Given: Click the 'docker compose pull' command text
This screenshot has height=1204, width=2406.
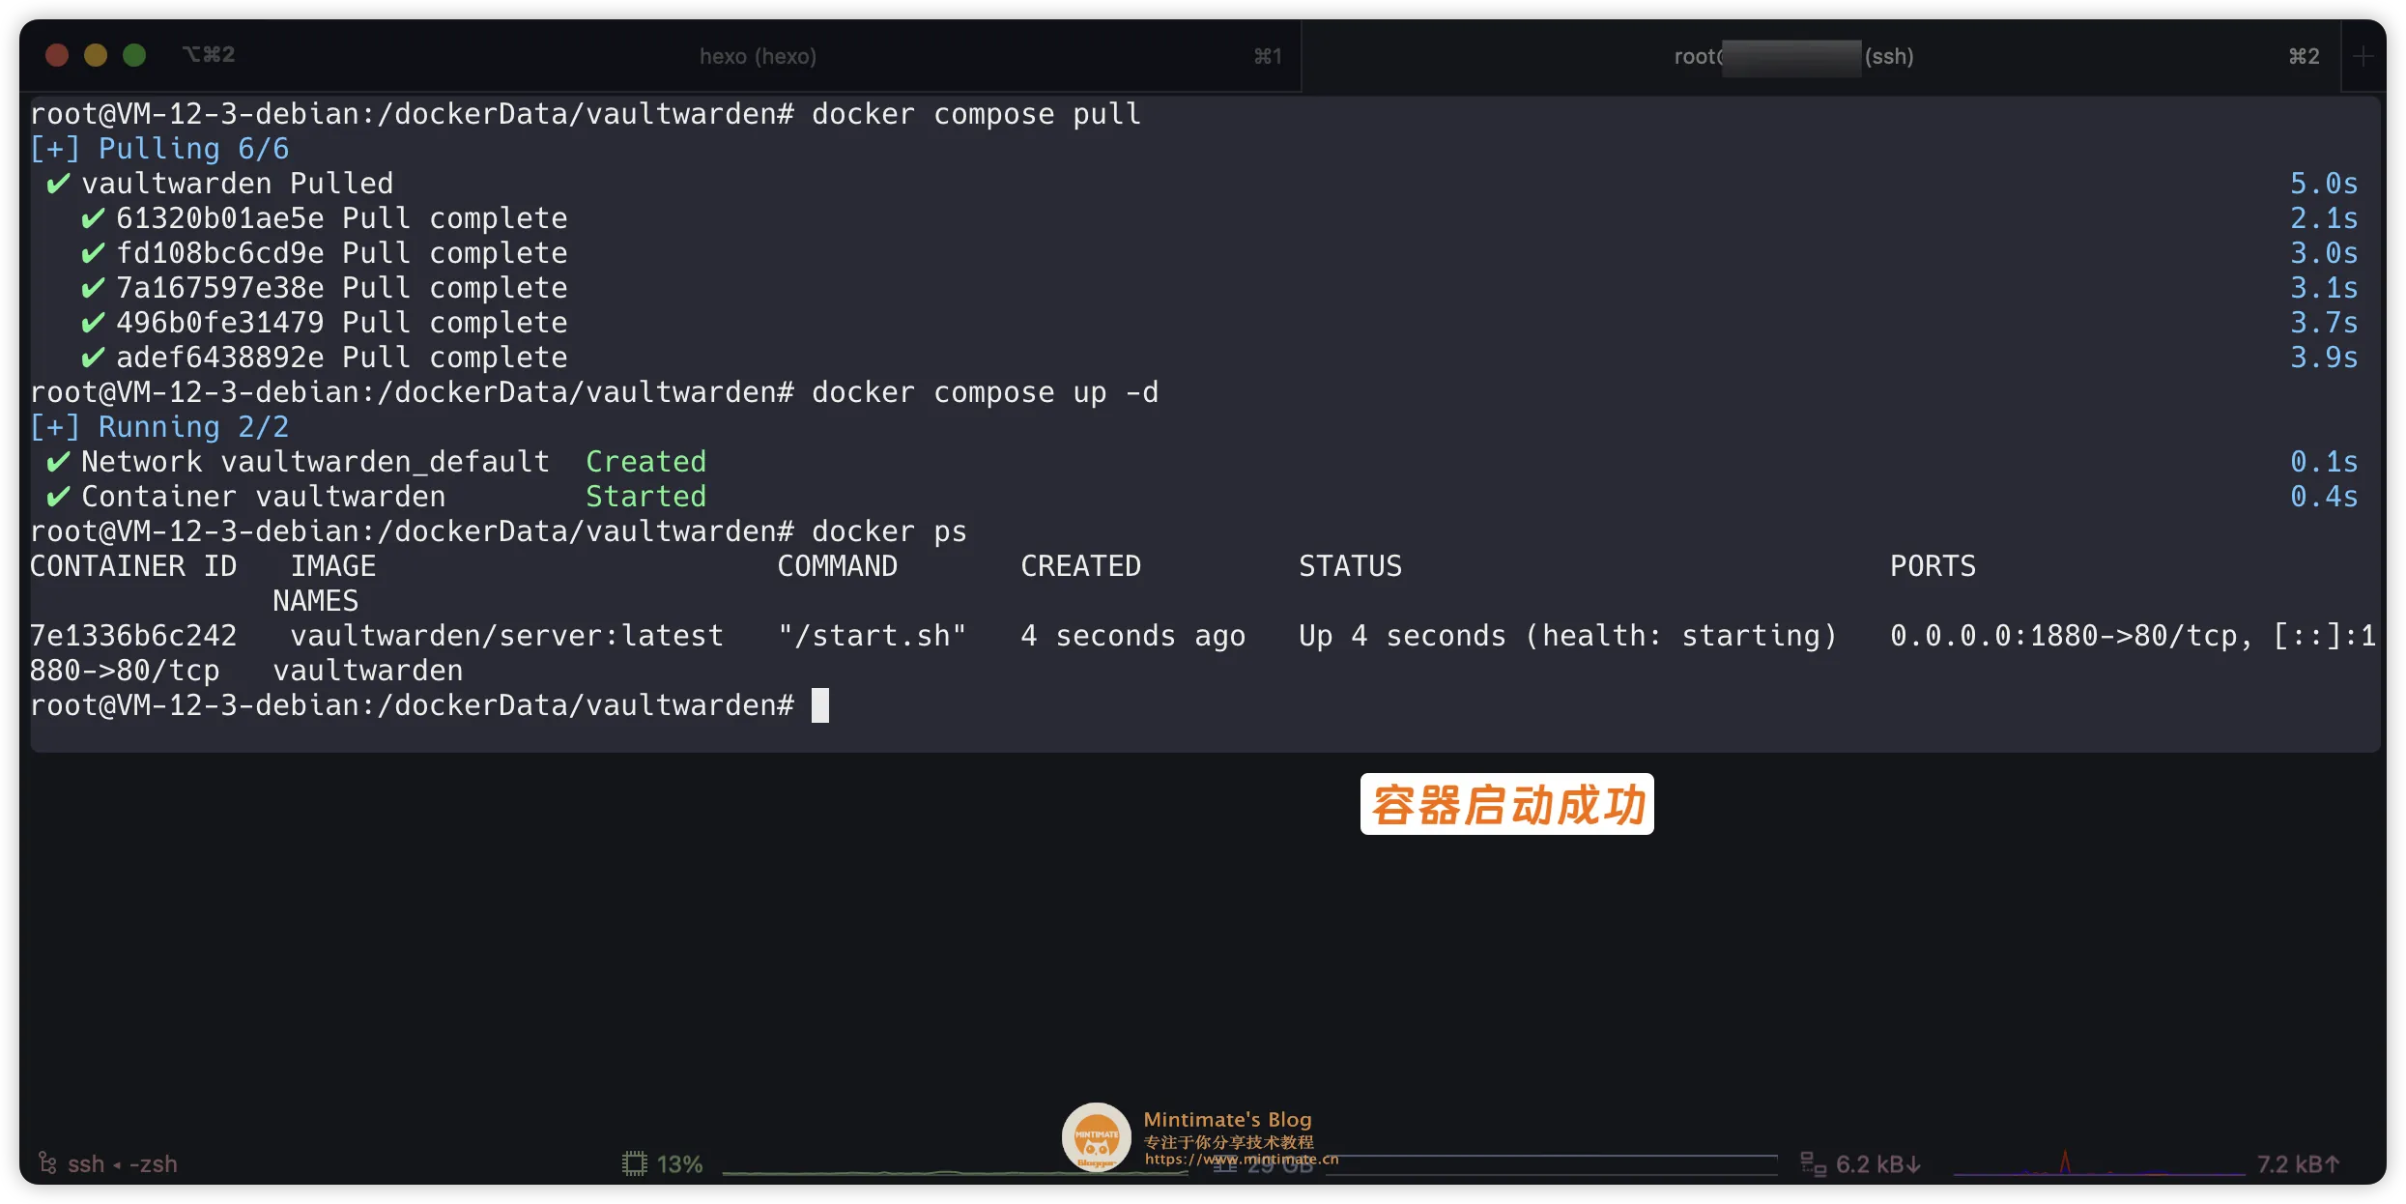Looking at the screenshot, I should [976, 114].
